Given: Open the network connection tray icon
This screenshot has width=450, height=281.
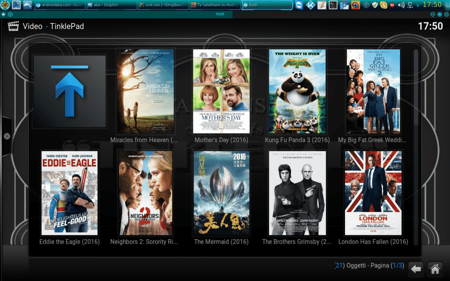Looking at the screenshot, I should (410, 5).
